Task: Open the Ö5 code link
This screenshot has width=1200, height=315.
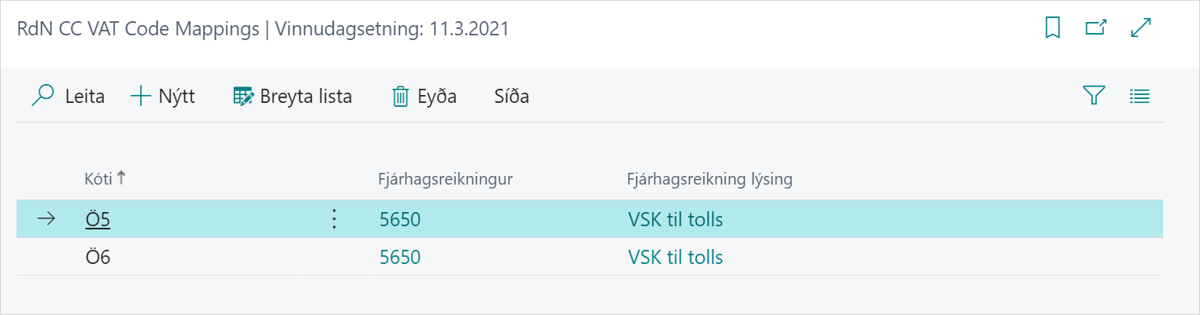Action: click(x=98, y=220)
